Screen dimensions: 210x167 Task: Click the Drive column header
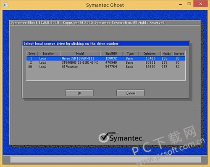coord(32,54)
